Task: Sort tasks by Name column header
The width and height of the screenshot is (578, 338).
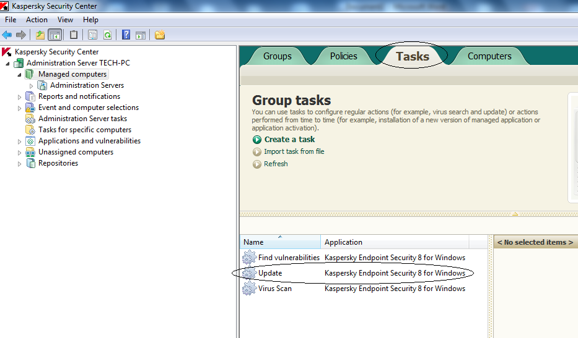Action: (280, 242)
